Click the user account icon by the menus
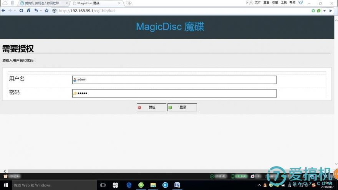Viewport: 338px width, 190px height. [251, 3]
